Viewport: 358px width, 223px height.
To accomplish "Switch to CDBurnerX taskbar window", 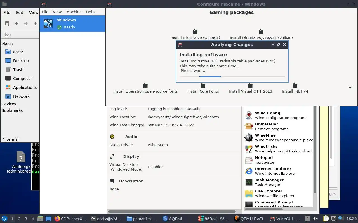I will point(71,219).
